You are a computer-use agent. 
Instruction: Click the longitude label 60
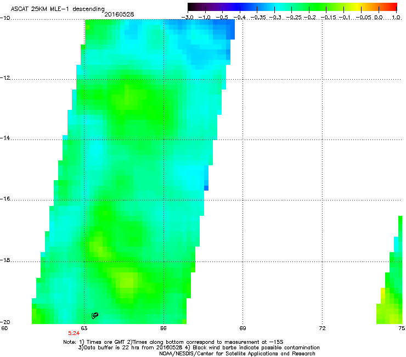tap(4, 328)
